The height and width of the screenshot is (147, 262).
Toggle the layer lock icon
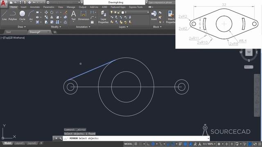[x=118, y=12]
